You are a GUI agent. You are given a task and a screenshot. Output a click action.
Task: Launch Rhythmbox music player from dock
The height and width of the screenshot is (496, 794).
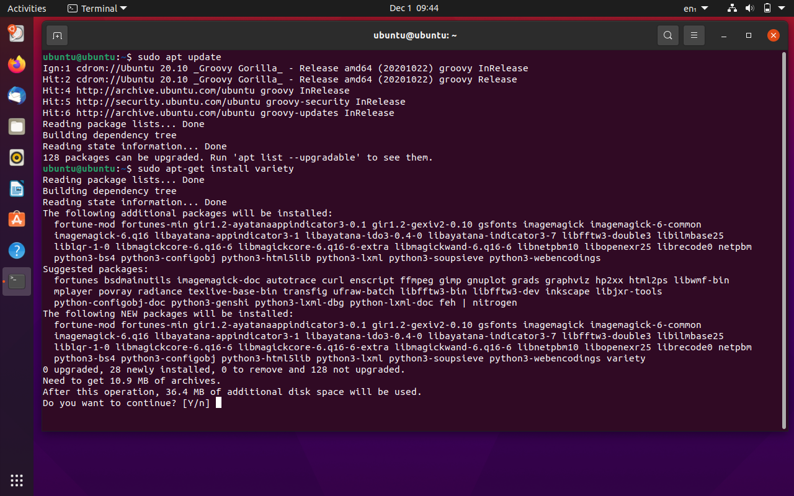tap(17, 157)
